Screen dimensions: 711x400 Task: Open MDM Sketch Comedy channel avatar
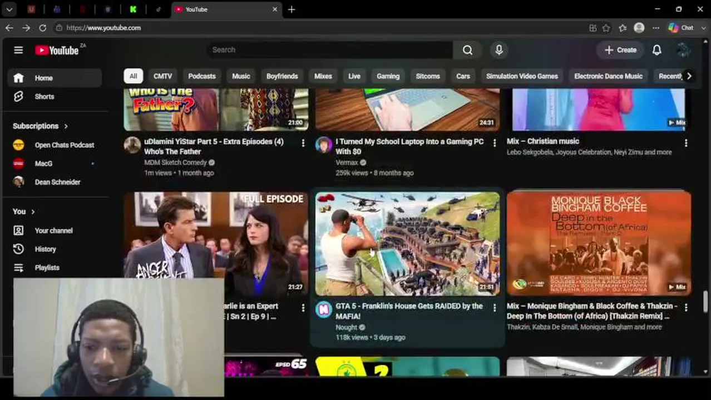pos(132,145)
